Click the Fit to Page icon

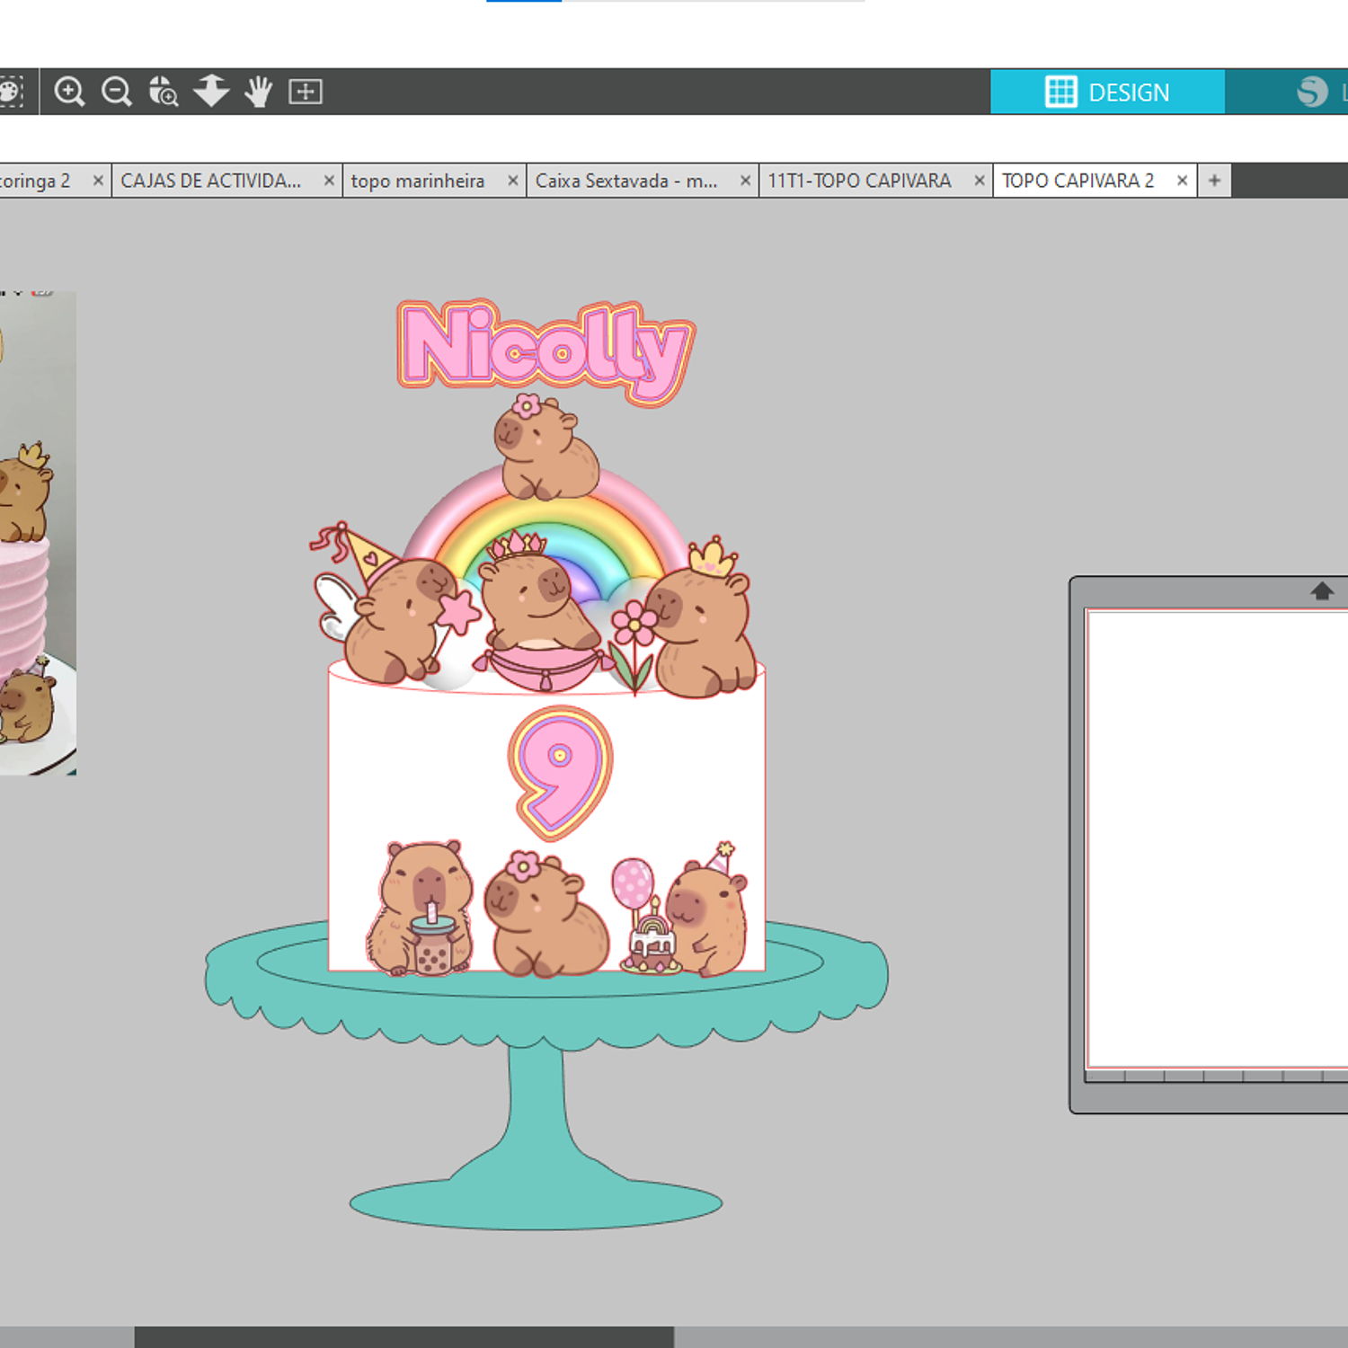click(306, 92)
